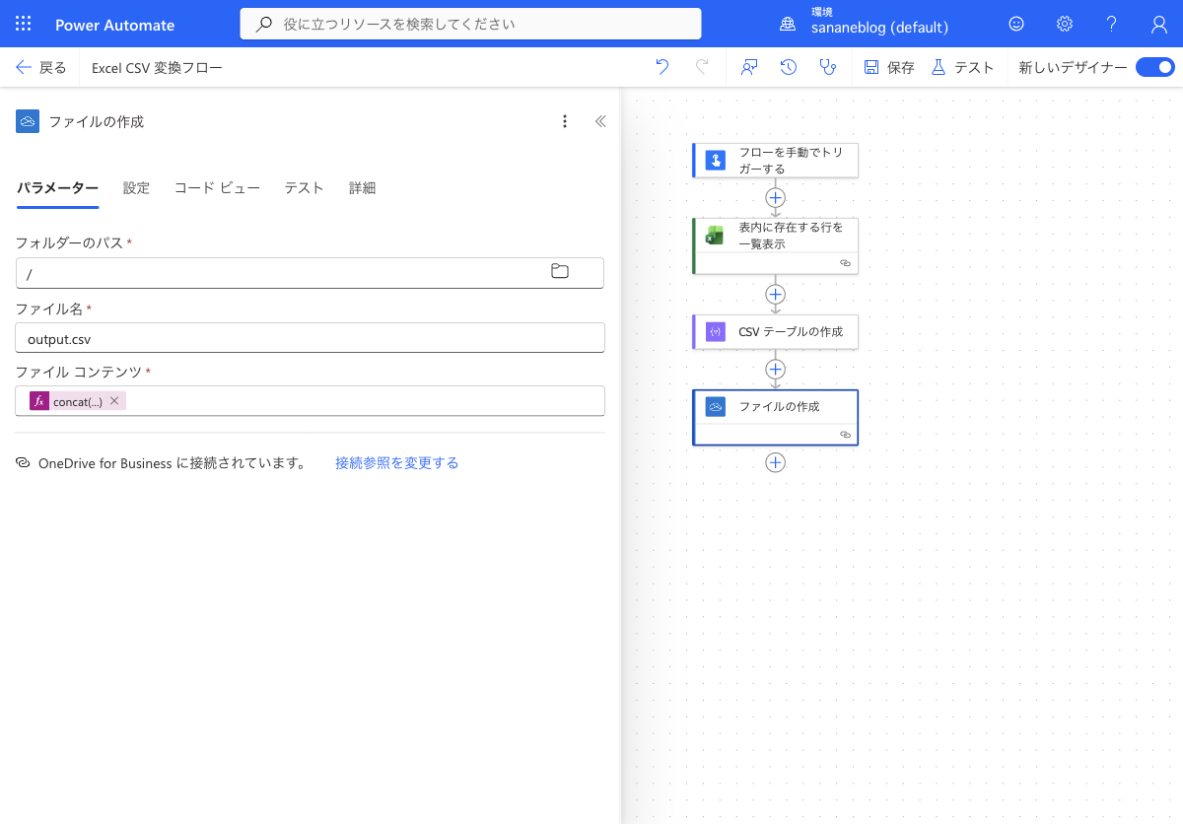Click the flow title Excel CSV 変換フロー
Image resolution: width=1183 pixels, height=824 pixels.
coord(157,68)
